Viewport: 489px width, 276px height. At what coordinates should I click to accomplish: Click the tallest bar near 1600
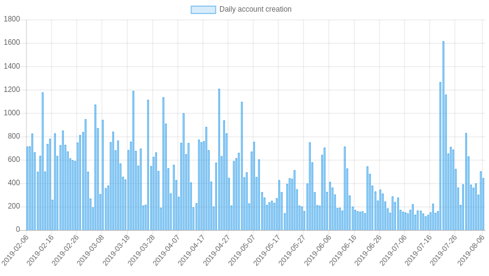tap(443, 136)
